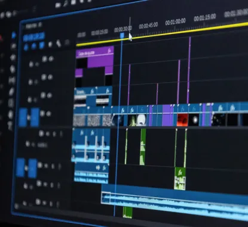Hide the V3 track with eye icon
Image resolution: width=248 pixels, height=227 pixels.
point(51,77)
